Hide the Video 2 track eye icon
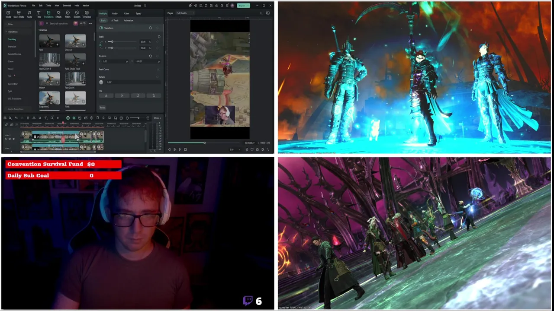The image size is (554, 311). [13, 139]
